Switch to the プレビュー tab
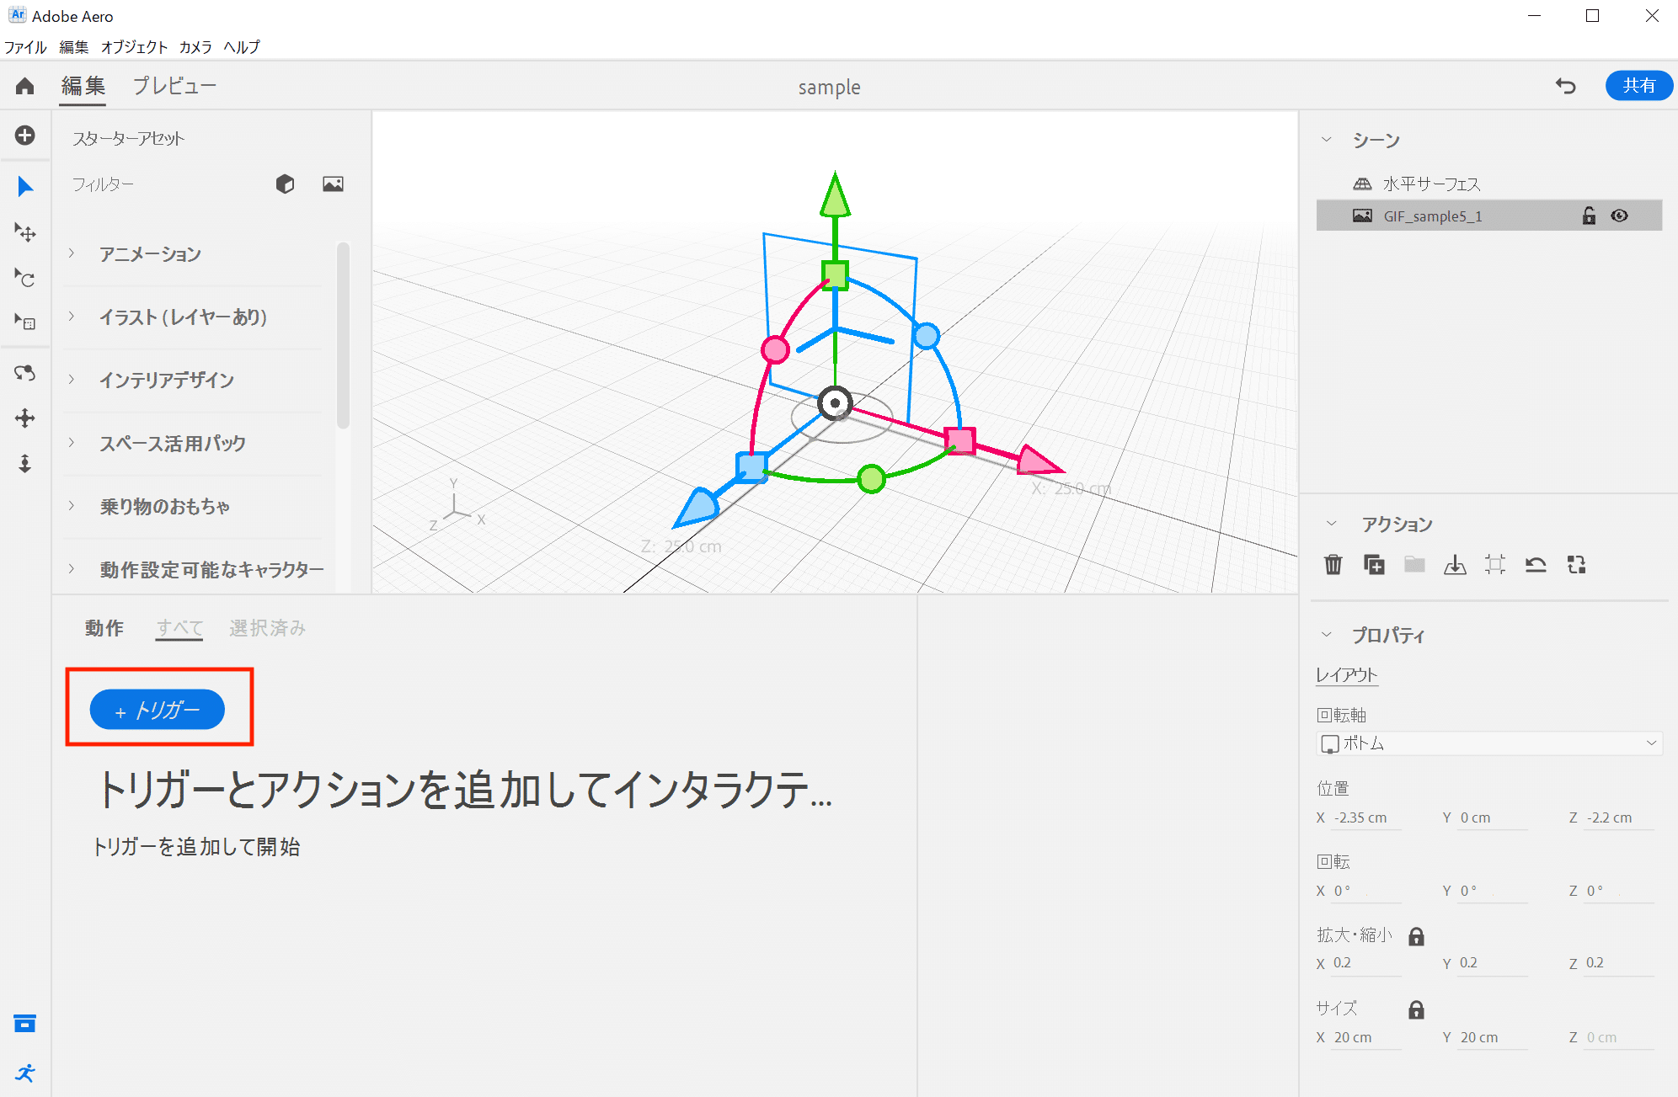The width and height of the screenshot is (1678, 1097). coord(174,85)
